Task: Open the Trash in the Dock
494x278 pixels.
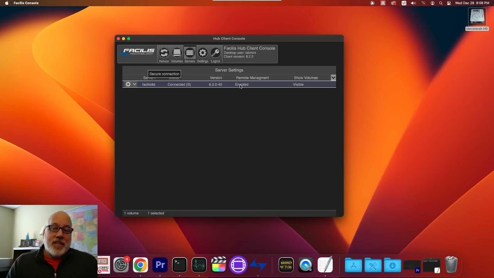Action: (451, 265)
